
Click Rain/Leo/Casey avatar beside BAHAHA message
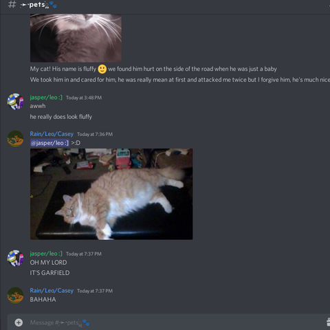[x=15, y=296]
